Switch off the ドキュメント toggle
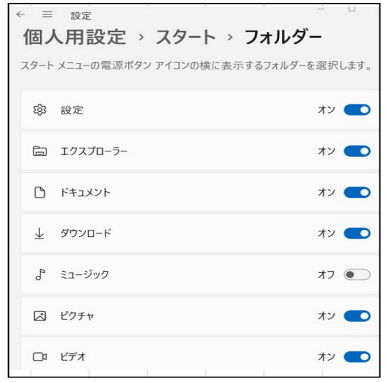387x382 pixels. (x=357, y=193)
